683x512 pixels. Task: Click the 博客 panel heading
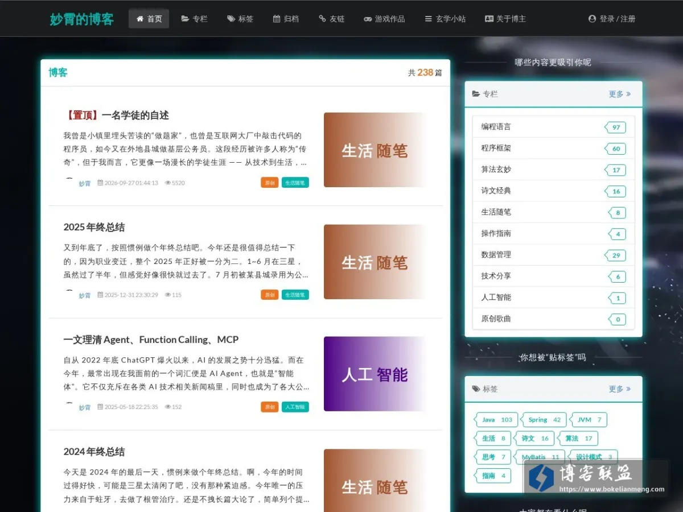pos(58,72)
